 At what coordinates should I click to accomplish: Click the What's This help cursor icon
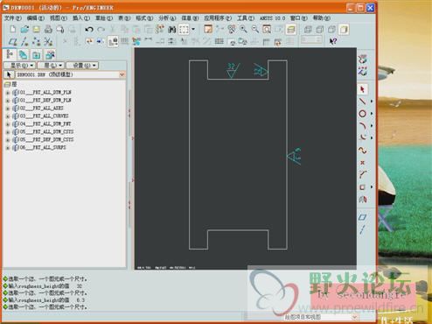point(333,41)
